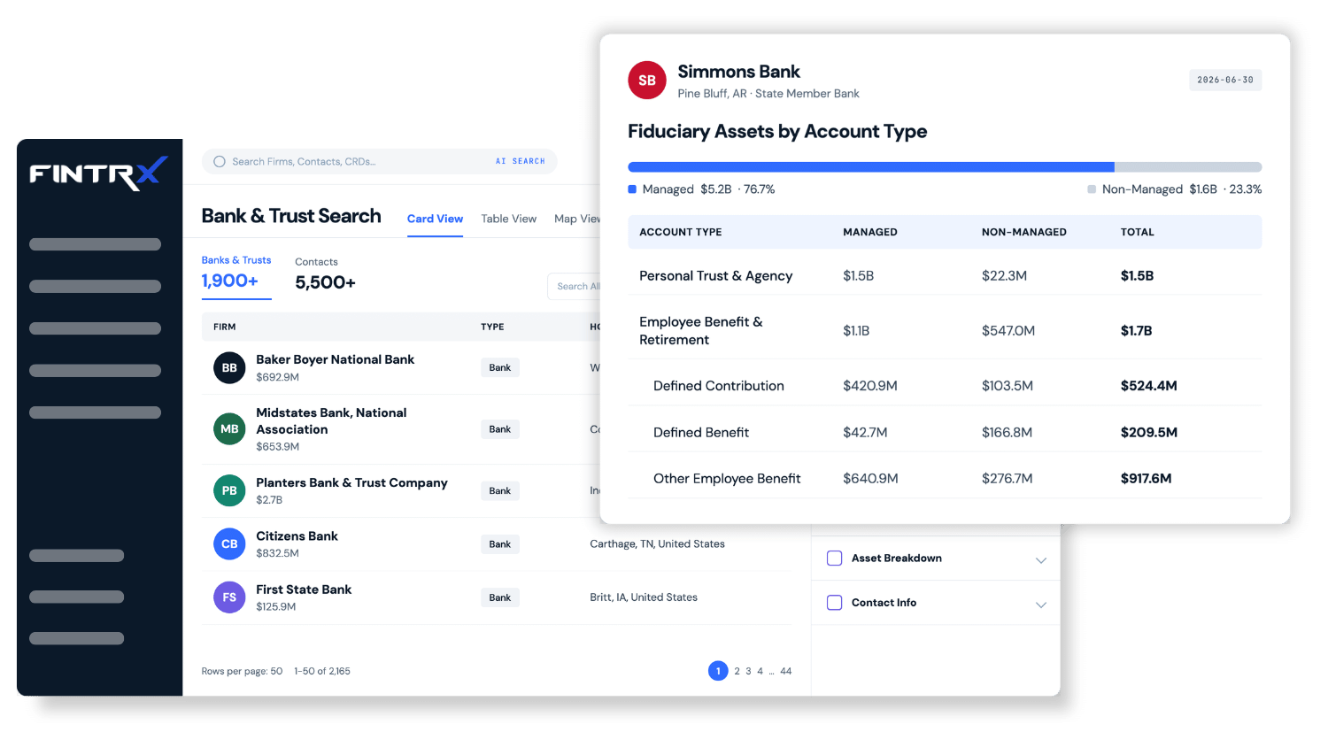Switch to Card View tab
Image resolution: width=1328 pixels, height=732 pixels.
[x=435, y=219]
